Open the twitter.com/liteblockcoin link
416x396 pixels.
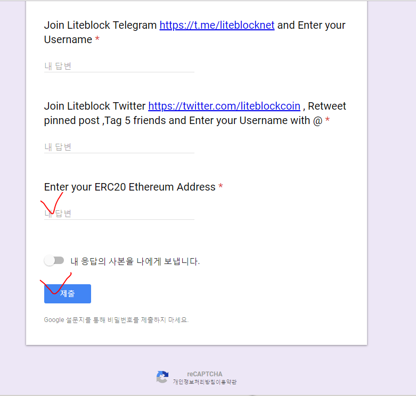[x=224, y=106]
